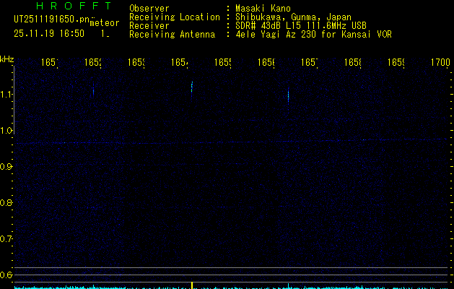Click Shibukawa, Gunma, Japan text
Viewport: 454px width, 289px height.
293,17
